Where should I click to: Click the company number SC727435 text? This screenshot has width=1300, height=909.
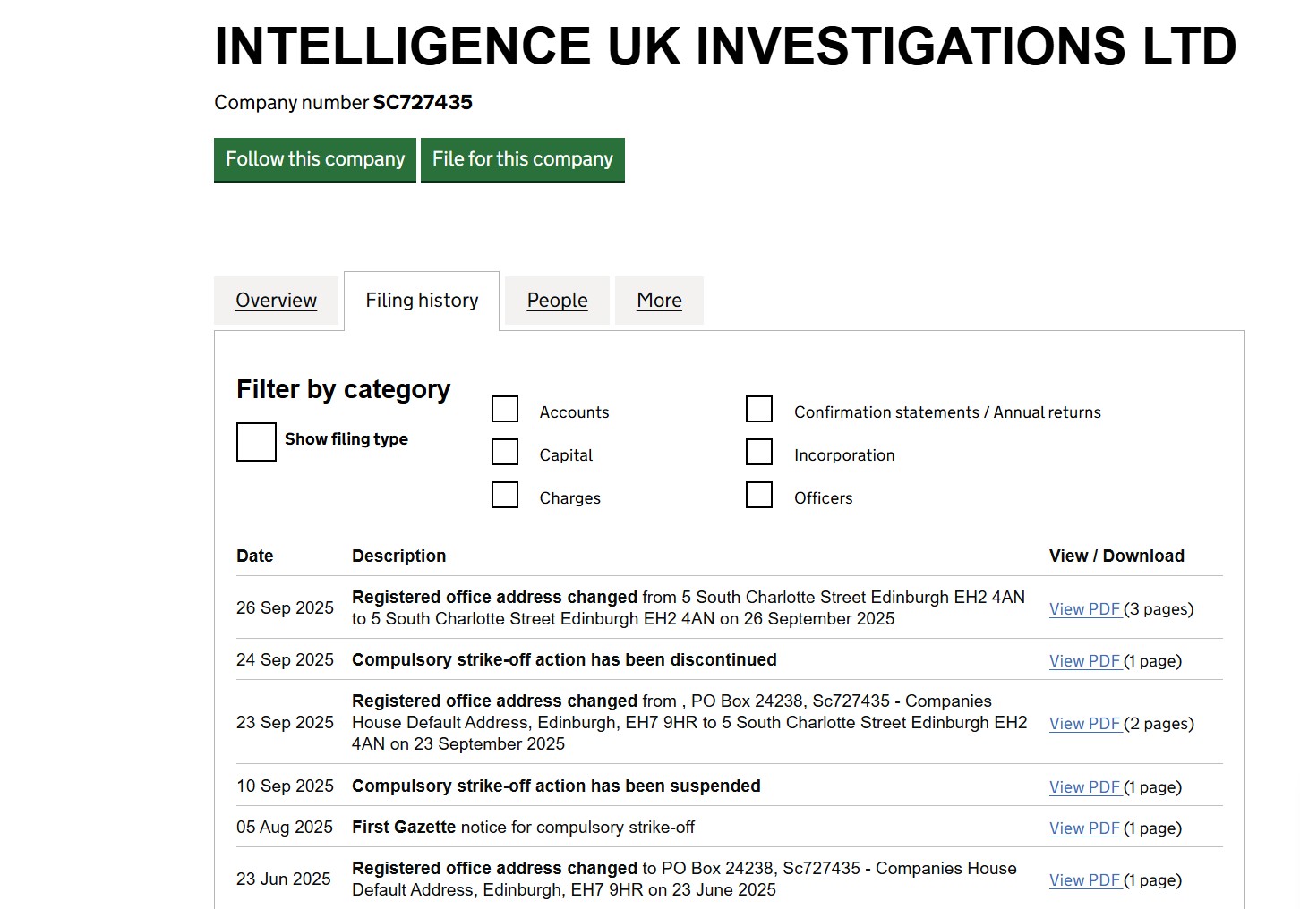(x=423, y=102)
